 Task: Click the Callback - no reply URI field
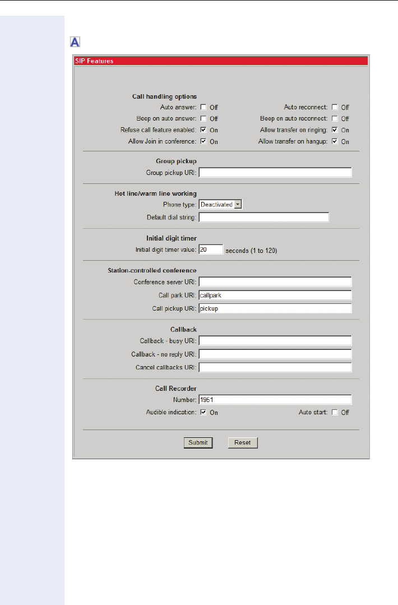(275, 354)
